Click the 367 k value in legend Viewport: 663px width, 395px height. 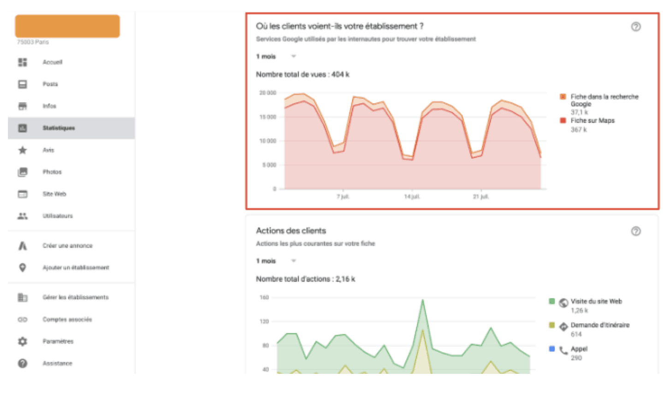(579, 130)
